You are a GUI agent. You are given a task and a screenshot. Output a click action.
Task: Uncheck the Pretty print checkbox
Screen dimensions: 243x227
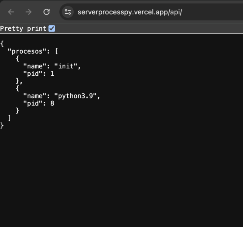pos(52,28)
